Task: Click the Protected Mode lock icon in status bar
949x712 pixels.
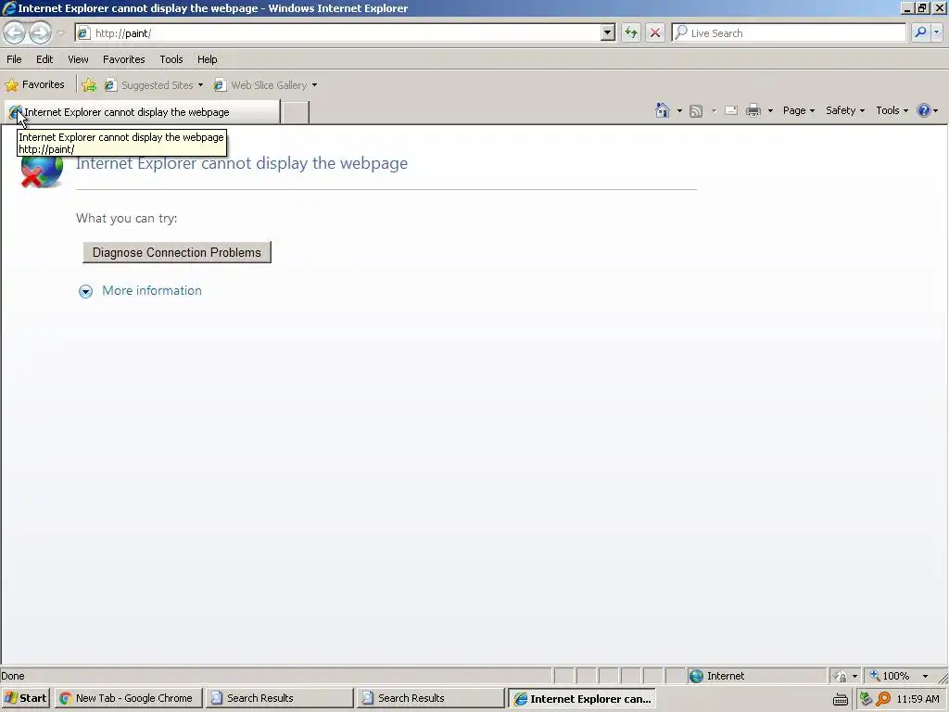Action: [839, 676]
